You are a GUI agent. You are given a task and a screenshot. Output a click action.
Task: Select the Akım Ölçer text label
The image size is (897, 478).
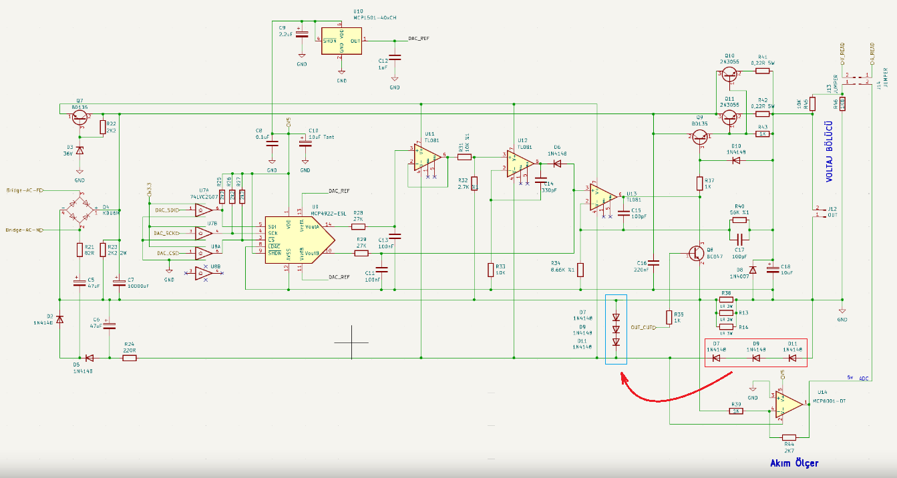click(x=794, y=463)
